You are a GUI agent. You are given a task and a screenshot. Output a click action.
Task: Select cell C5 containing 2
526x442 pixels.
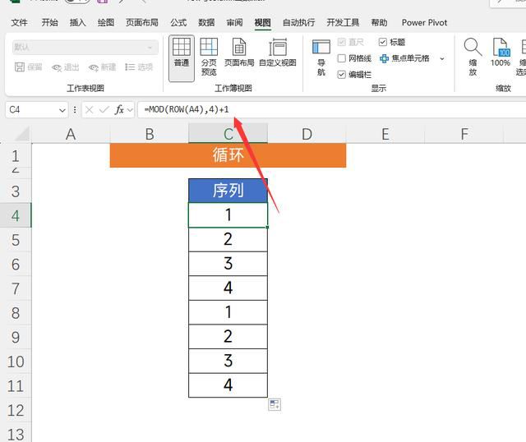point(228,239)
